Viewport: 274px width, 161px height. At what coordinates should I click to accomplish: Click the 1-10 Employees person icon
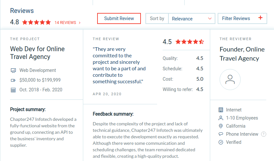(x=221, y=118)
